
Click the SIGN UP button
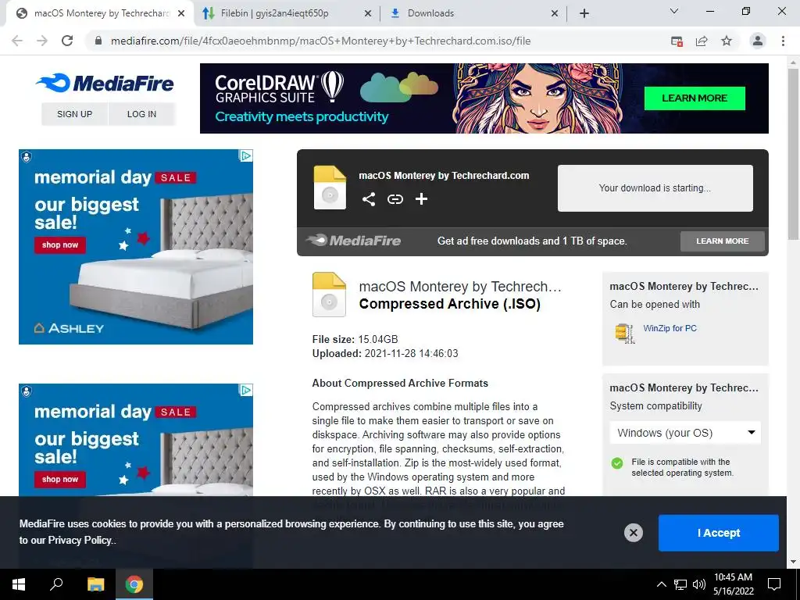(74, 114)
